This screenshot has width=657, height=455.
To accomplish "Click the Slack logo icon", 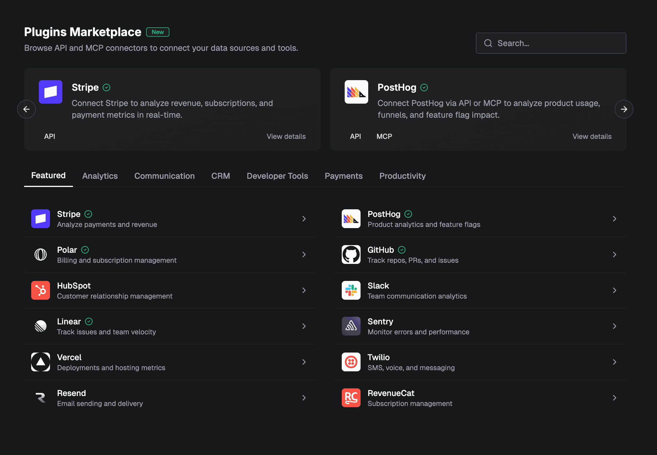I will [351, 290].
